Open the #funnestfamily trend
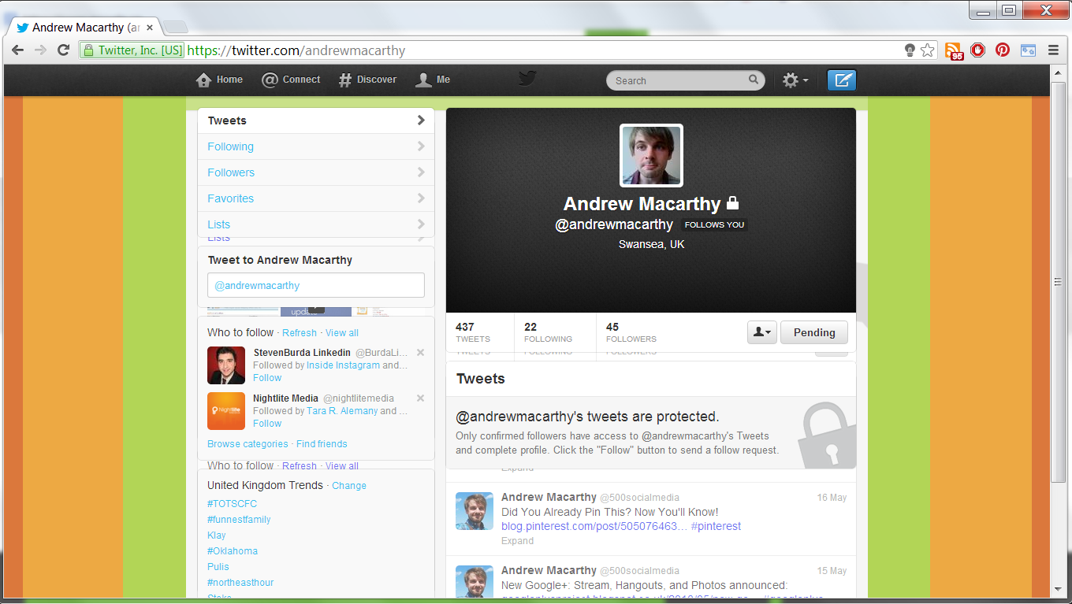 [239, 520]
